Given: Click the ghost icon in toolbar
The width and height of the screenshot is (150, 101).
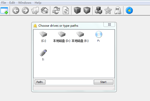Looking at the screenshot, I should click(118, 10).
